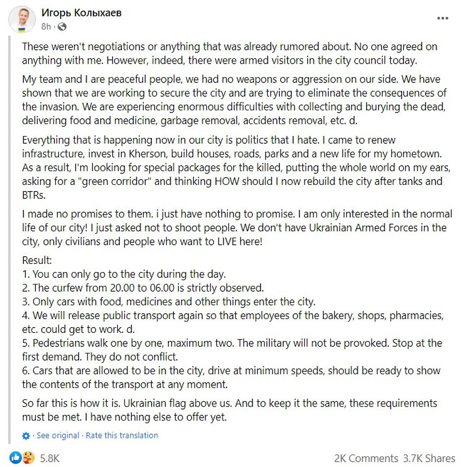Click the author's profile picture
Image resolution: width=461 pixels, height=467 pixels.
tap(23, 18)
